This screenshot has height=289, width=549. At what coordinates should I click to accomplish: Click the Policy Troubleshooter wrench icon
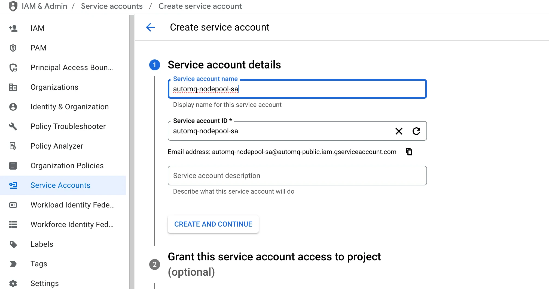(x=13, y=126)
